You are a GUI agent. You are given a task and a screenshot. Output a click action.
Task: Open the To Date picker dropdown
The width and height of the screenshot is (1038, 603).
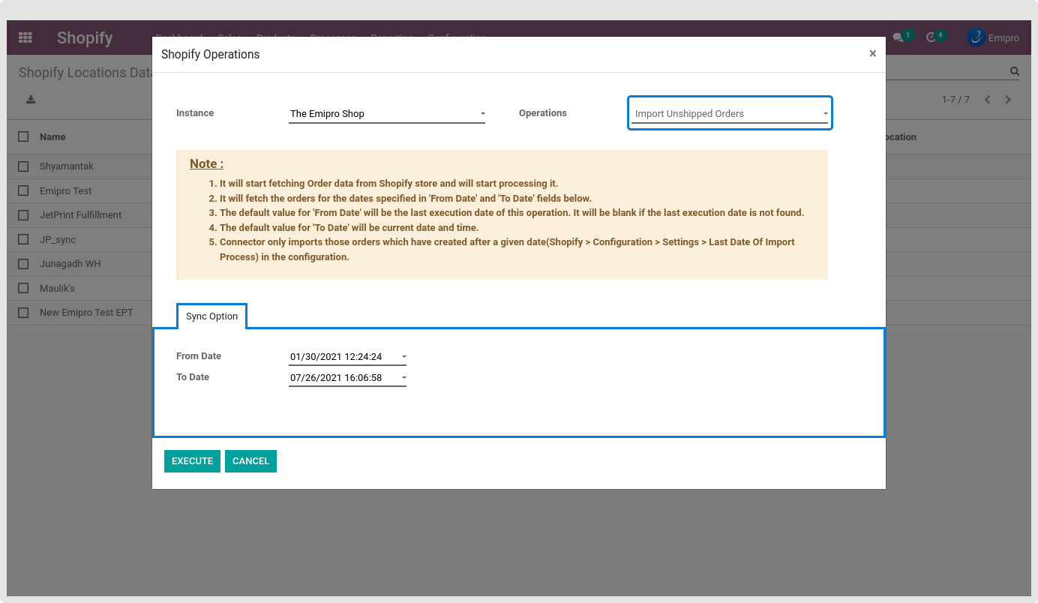[404, 378]
